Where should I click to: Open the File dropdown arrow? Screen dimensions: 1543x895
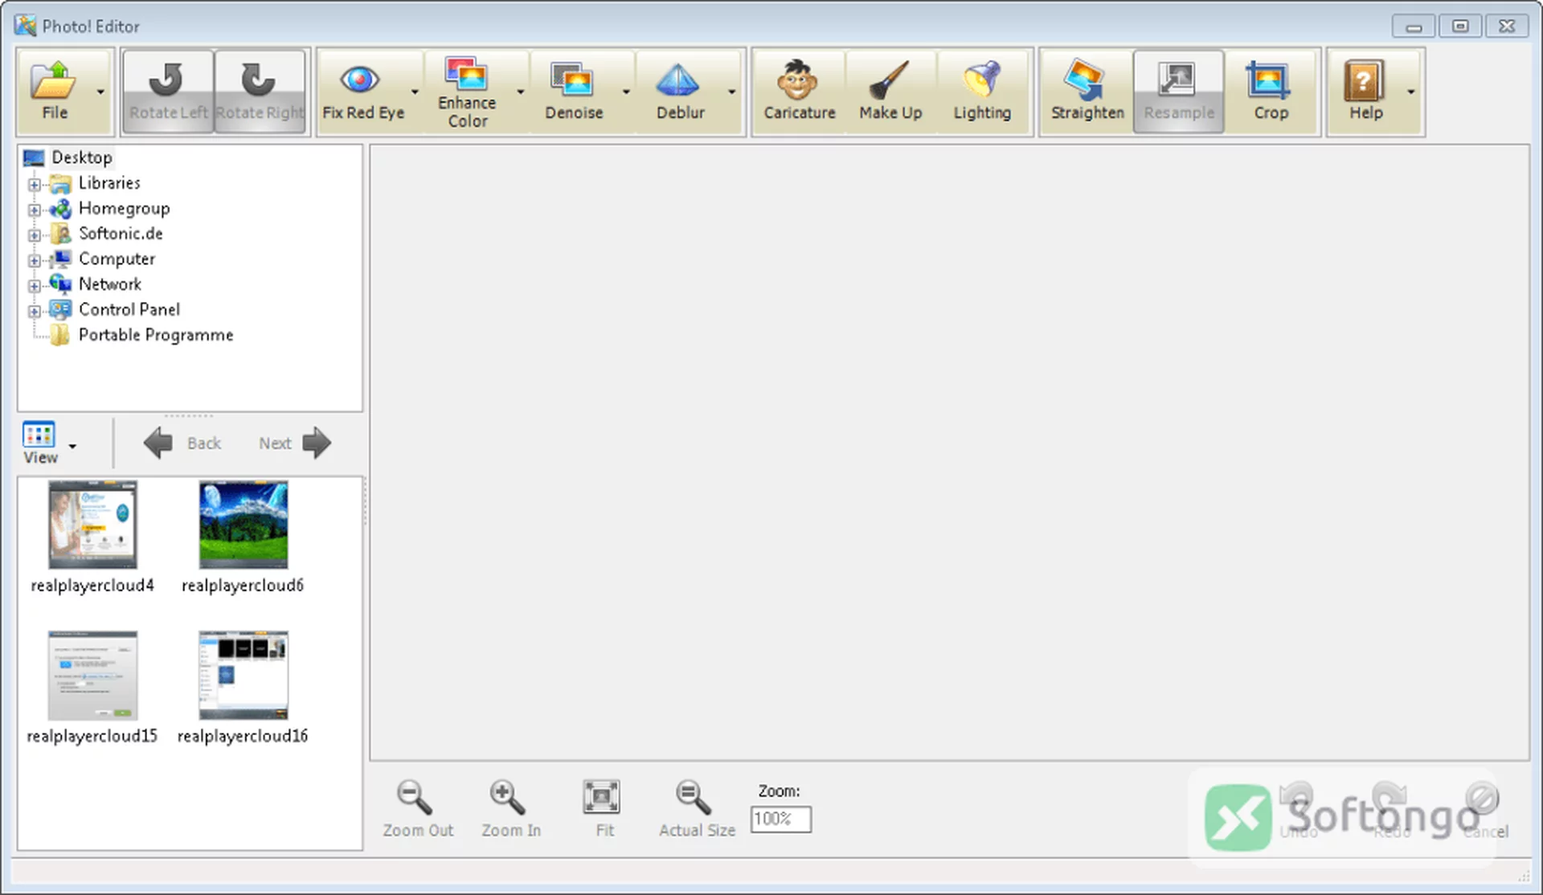[100, 92]
